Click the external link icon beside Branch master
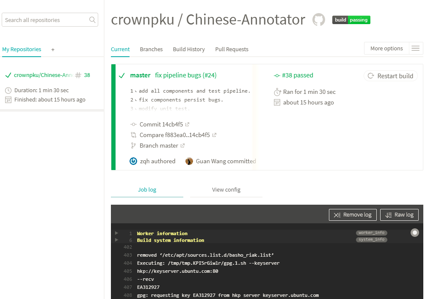425x299 pixels. point(182,145)
